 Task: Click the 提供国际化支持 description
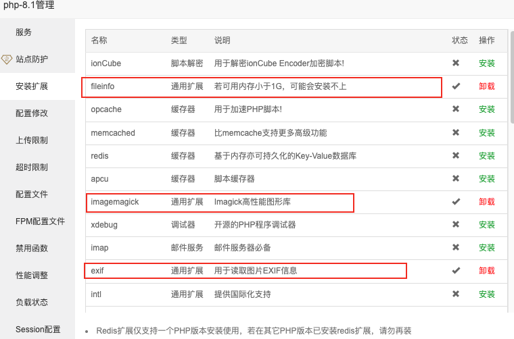(243, 294)
